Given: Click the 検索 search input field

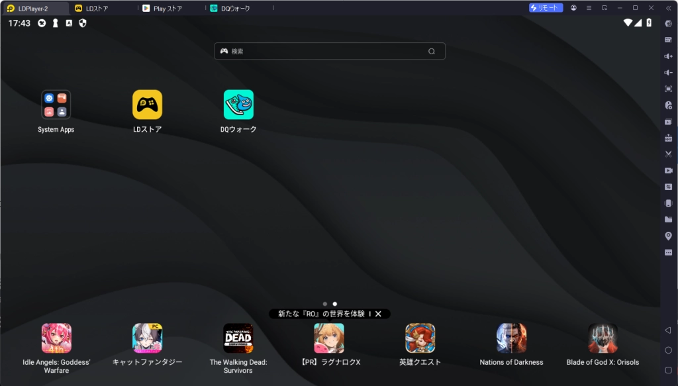Looking at the screenshot, I should pyautogui.click(x=330, y=51).
